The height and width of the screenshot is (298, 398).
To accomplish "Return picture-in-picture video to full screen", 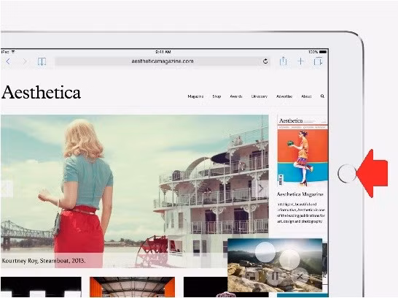I will (x=251, y=276).
